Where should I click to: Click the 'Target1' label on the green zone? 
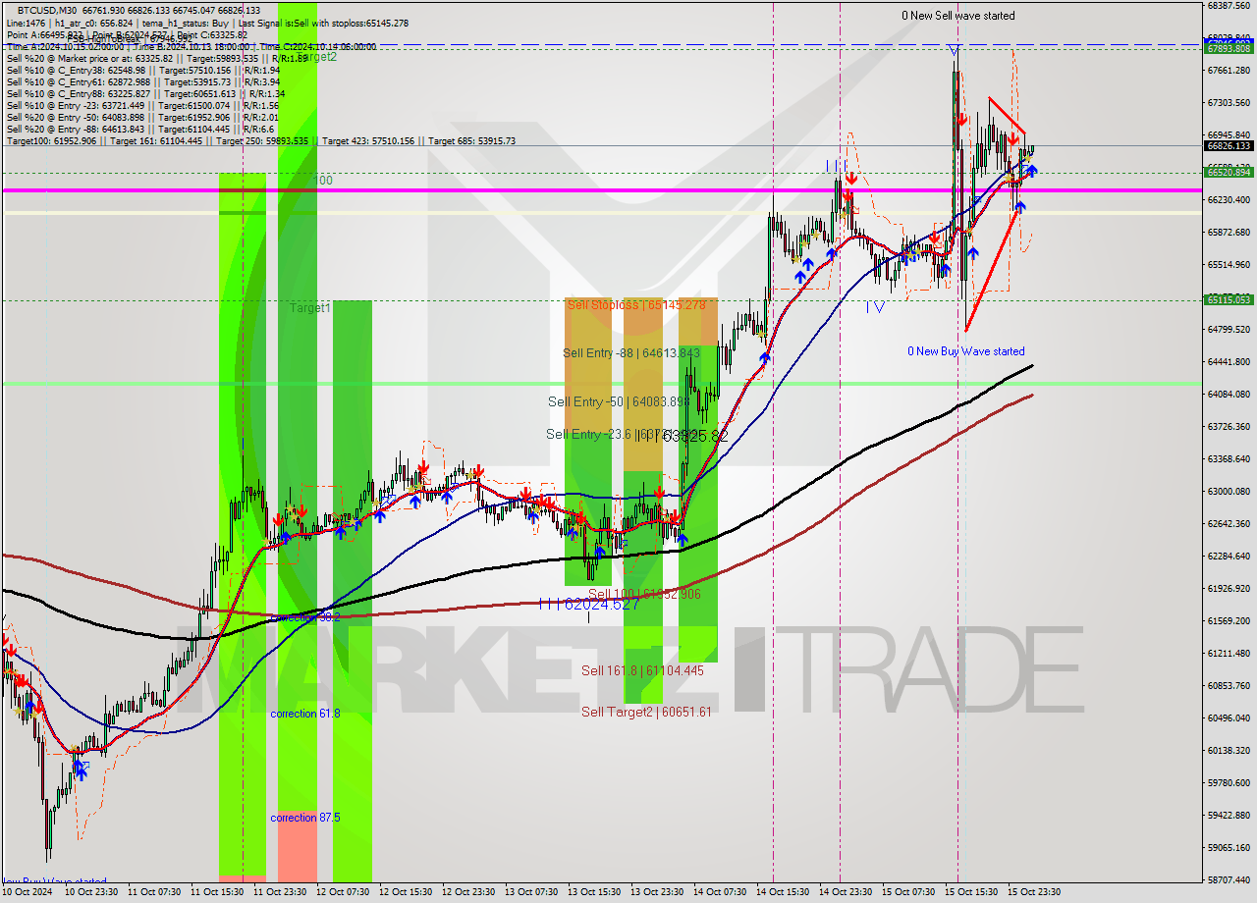310,308
